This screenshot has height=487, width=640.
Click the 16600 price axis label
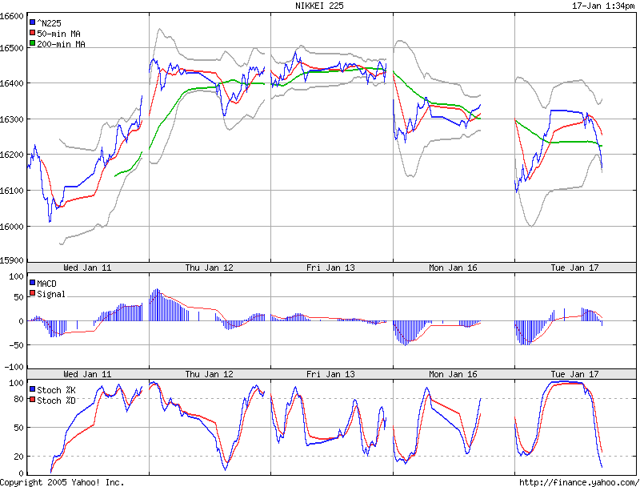[x=12, y=16]
